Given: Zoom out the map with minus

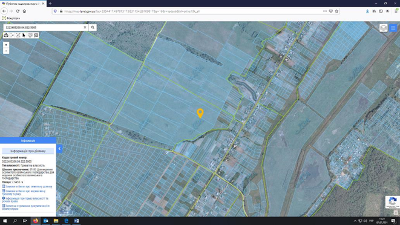Looking at the screenshot, I should coord(6,51).
